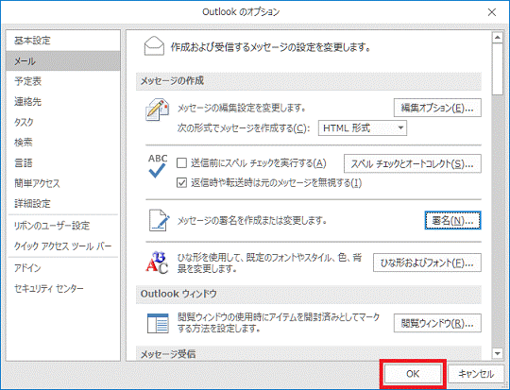This screenshot has width=510, height=390.
Task: Click the 編集オプション(E)... button
Action: [437, 108]
